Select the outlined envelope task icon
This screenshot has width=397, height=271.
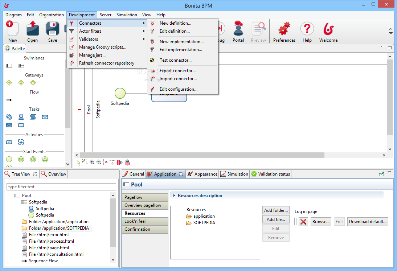point(45,117)
